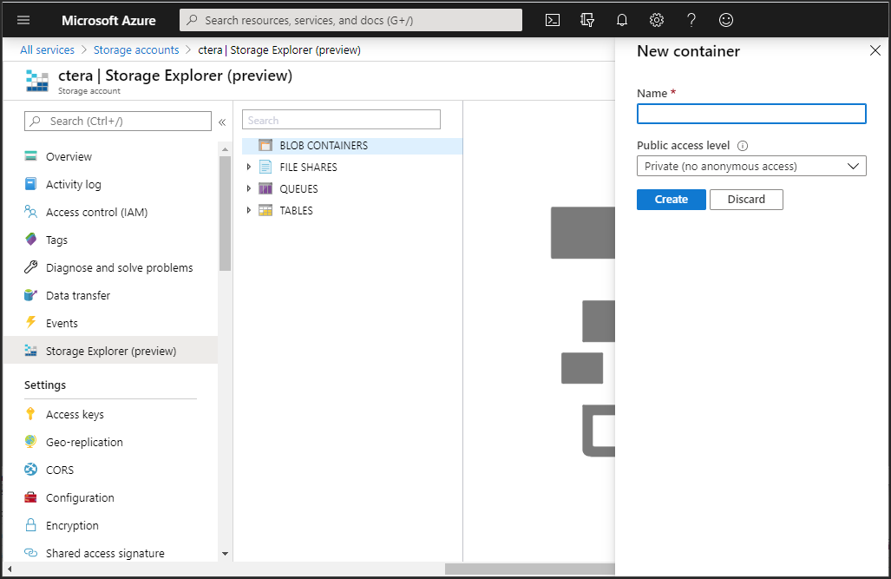Click the Overview icon in the sidebar
The image size is (891, 579).
tap(30, 156)
